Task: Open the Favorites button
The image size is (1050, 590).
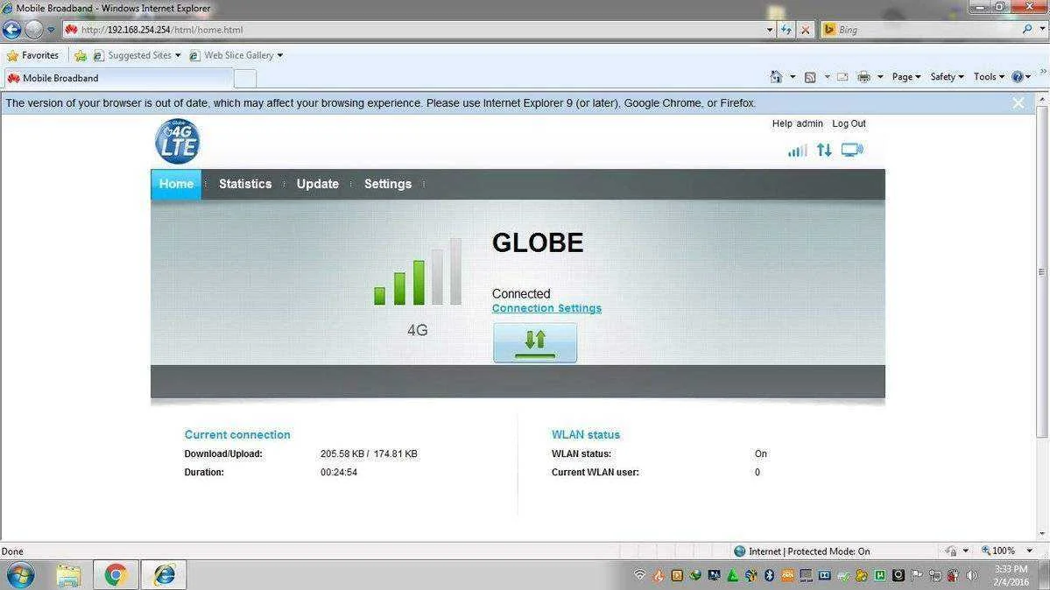Action: click(x=32, y=55)
